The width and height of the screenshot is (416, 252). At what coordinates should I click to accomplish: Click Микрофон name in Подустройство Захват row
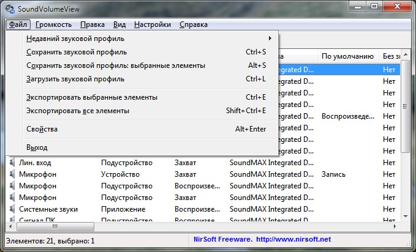pyautogui.click(x=37, y=198)
